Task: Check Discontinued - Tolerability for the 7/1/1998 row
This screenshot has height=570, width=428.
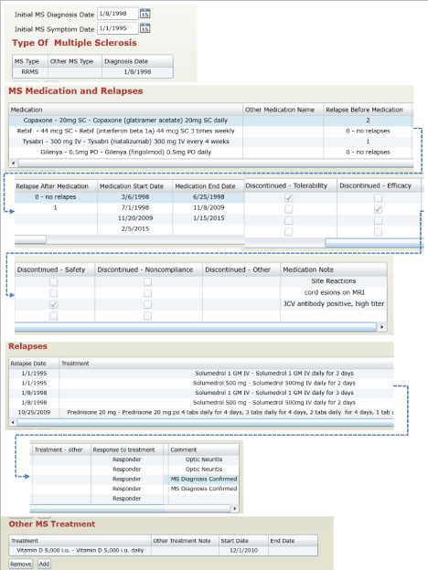Action: [289, 209]
